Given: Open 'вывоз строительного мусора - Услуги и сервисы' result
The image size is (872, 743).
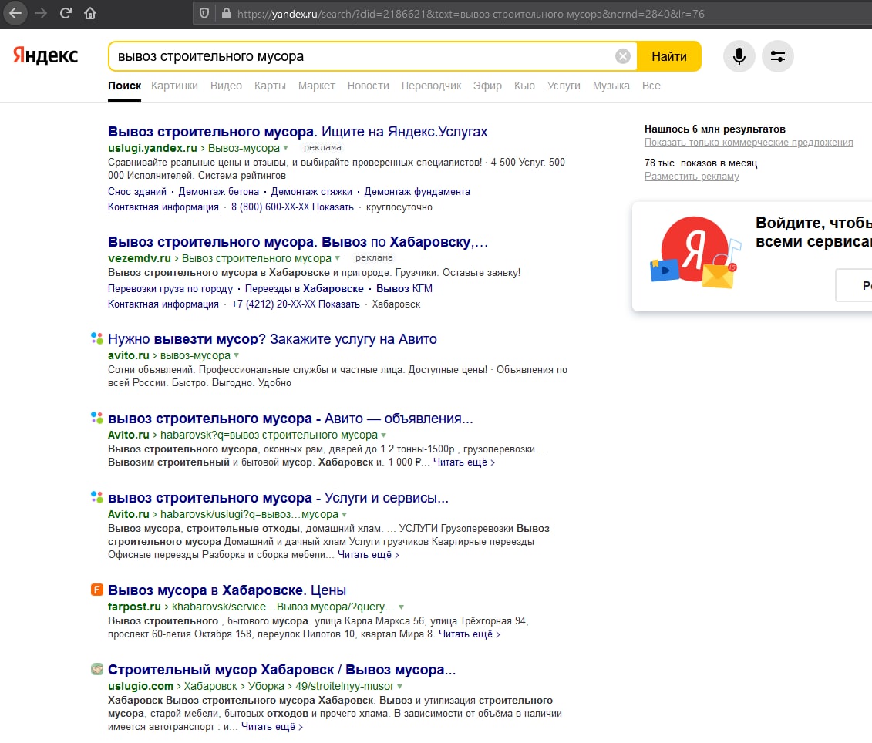Looking at the screenshot, I should [278, 498].
